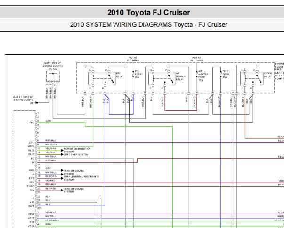Click the GRY wire label at pin 15
This screenshot has height=228, width=284.
pos(48,168)
